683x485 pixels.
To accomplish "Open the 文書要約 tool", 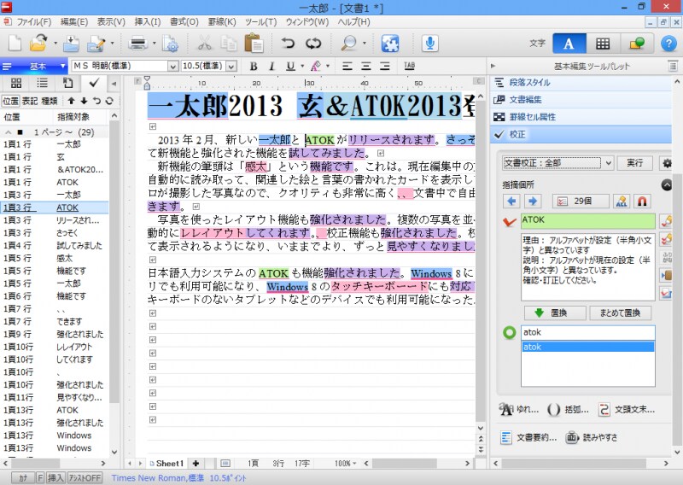I will pyautogui.click(x=528, y=437).
